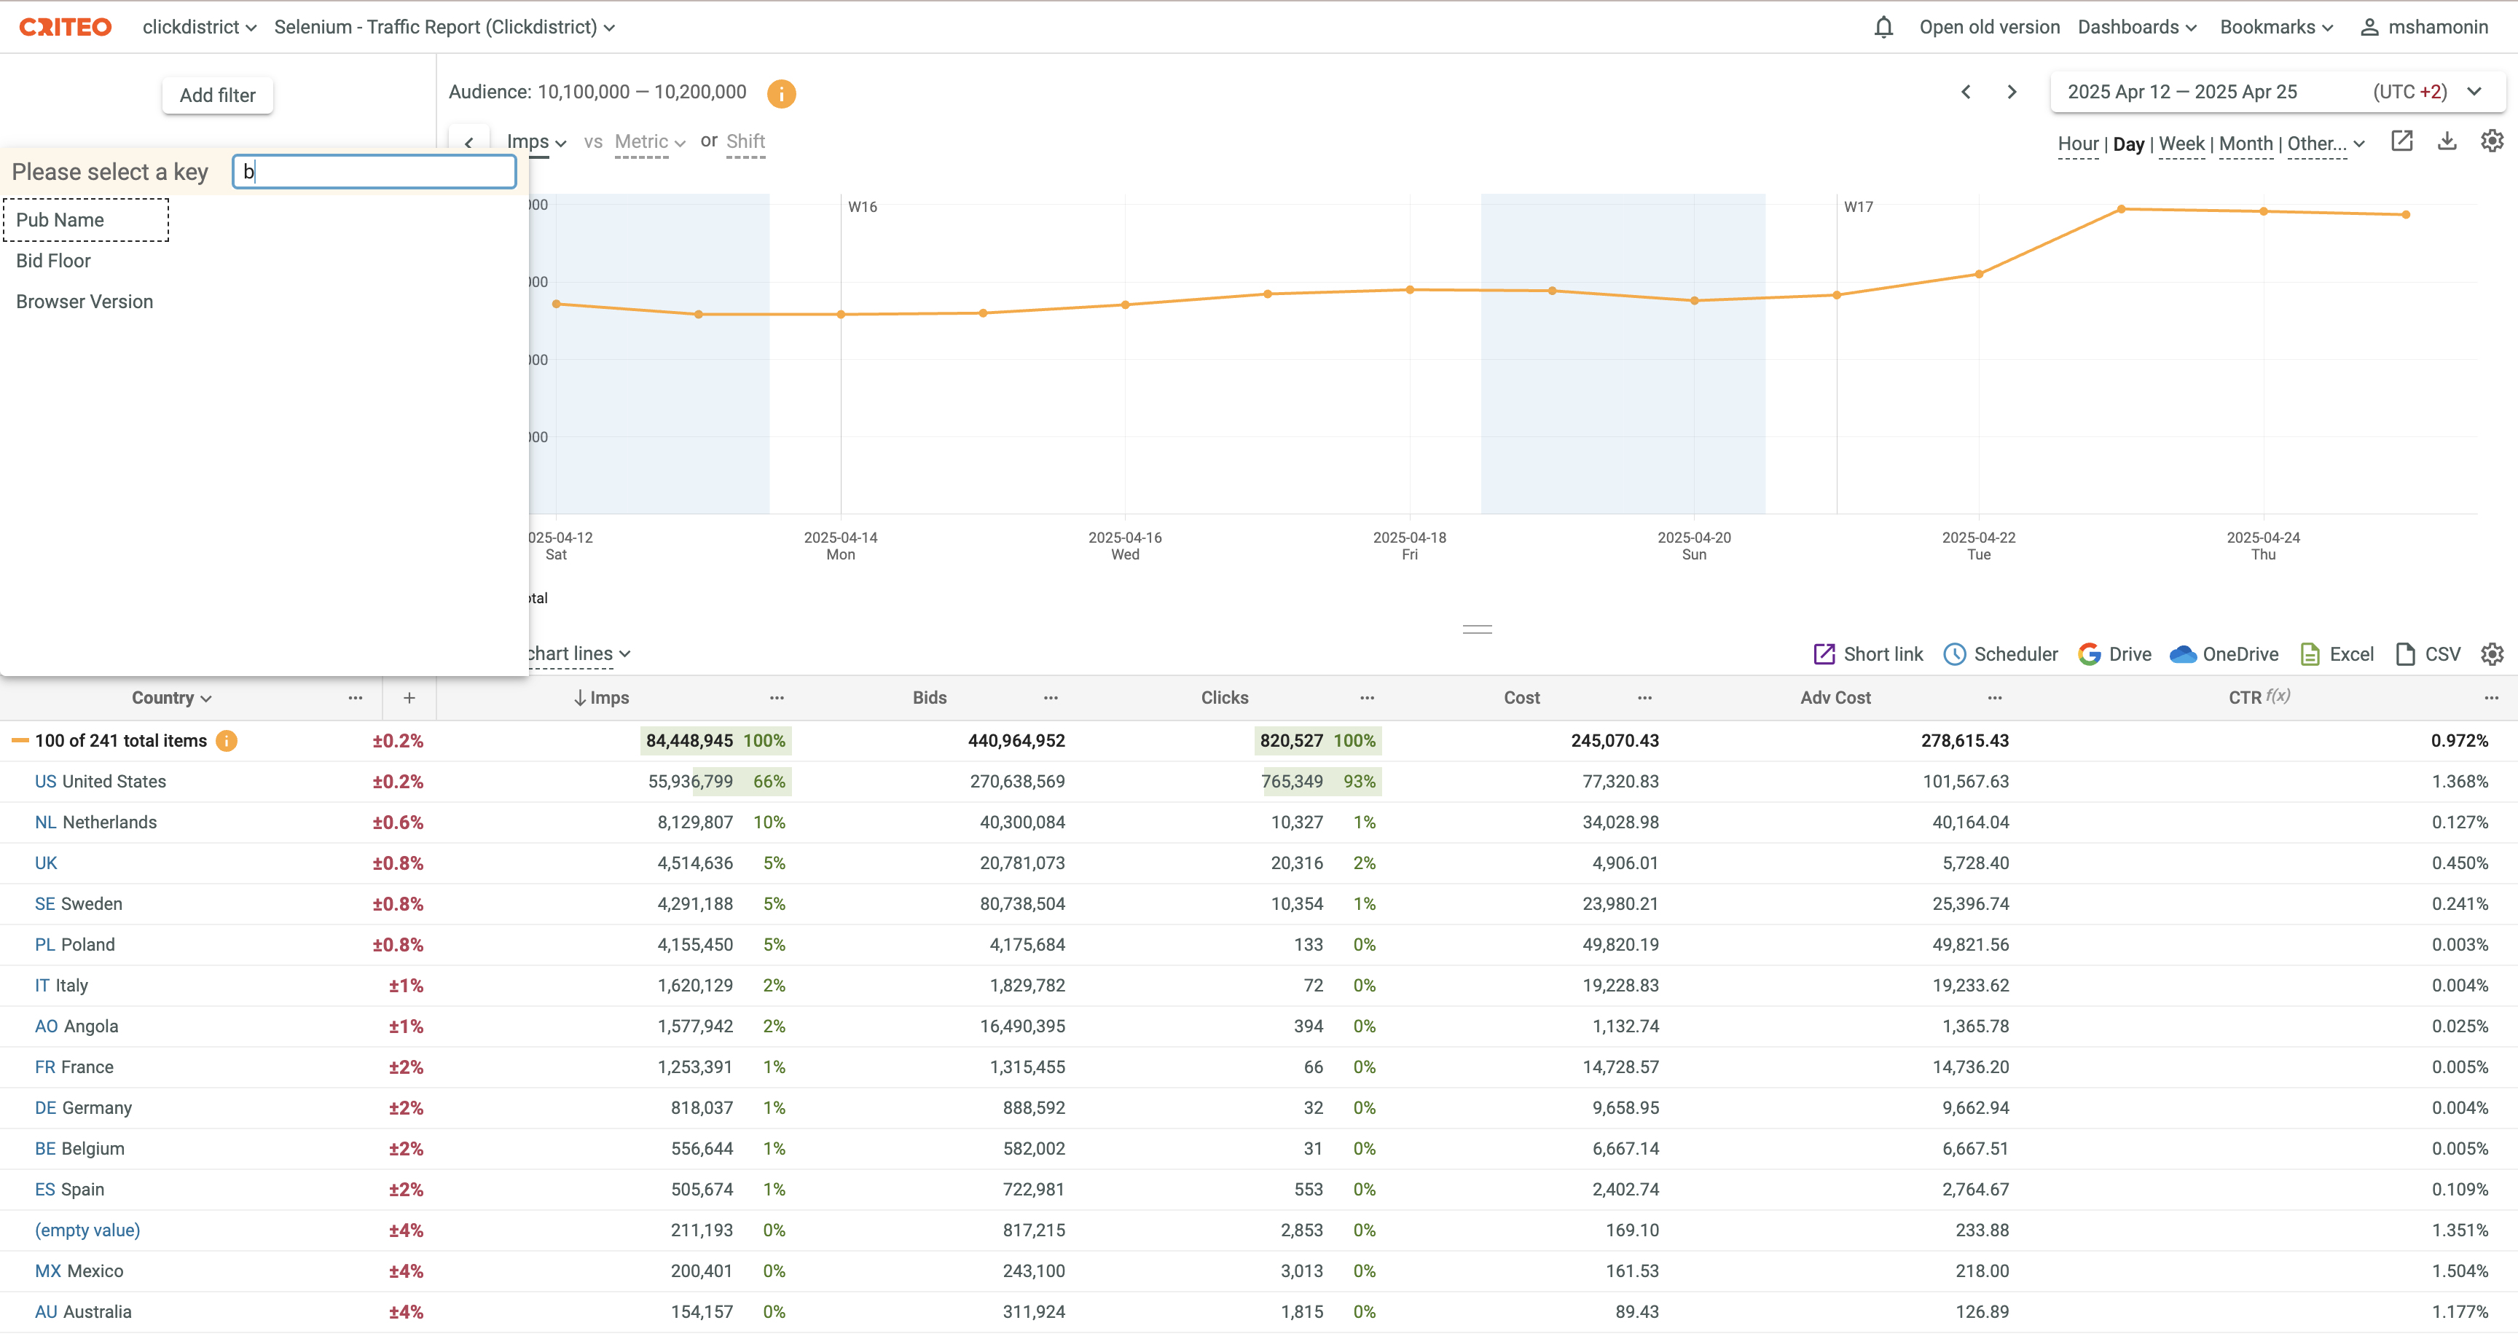Click the notifications bell icon

pyautogui.click(x=1883, y=28)
